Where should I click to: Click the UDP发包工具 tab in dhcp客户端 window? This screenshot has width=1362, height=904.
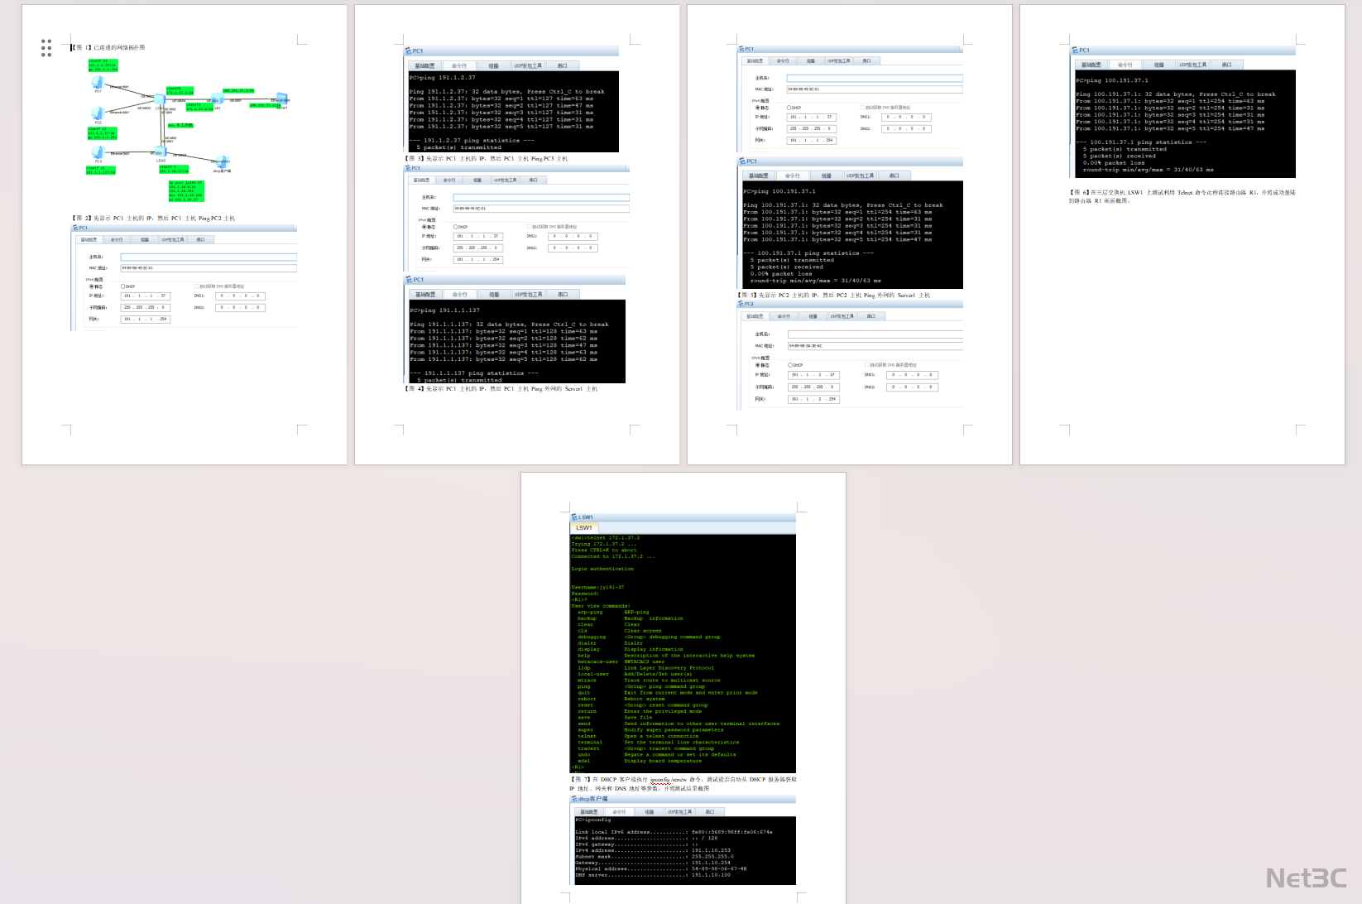click(x=679, y=811)
